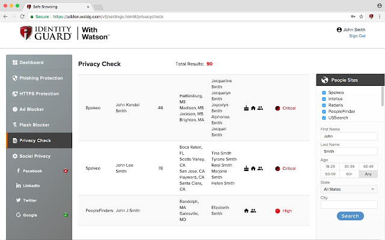Click the red Critical indicator for John Kendel Smith
This screenshot has height=240, width=385.
click(277, 109)
